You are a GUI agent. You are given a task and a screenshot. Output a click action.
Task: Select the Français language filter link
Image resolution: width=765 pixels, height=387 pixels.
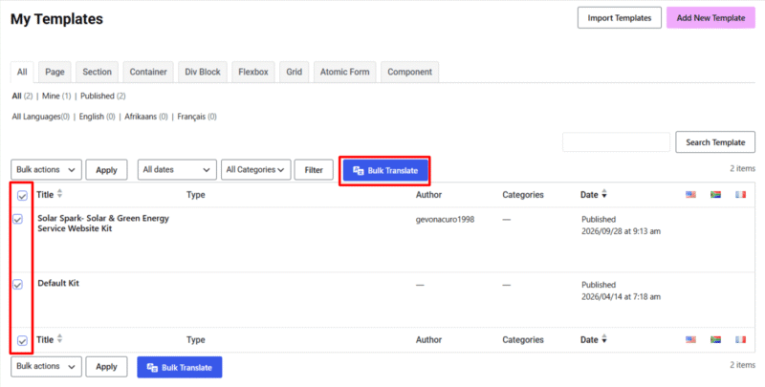click(x=197, y=117)
